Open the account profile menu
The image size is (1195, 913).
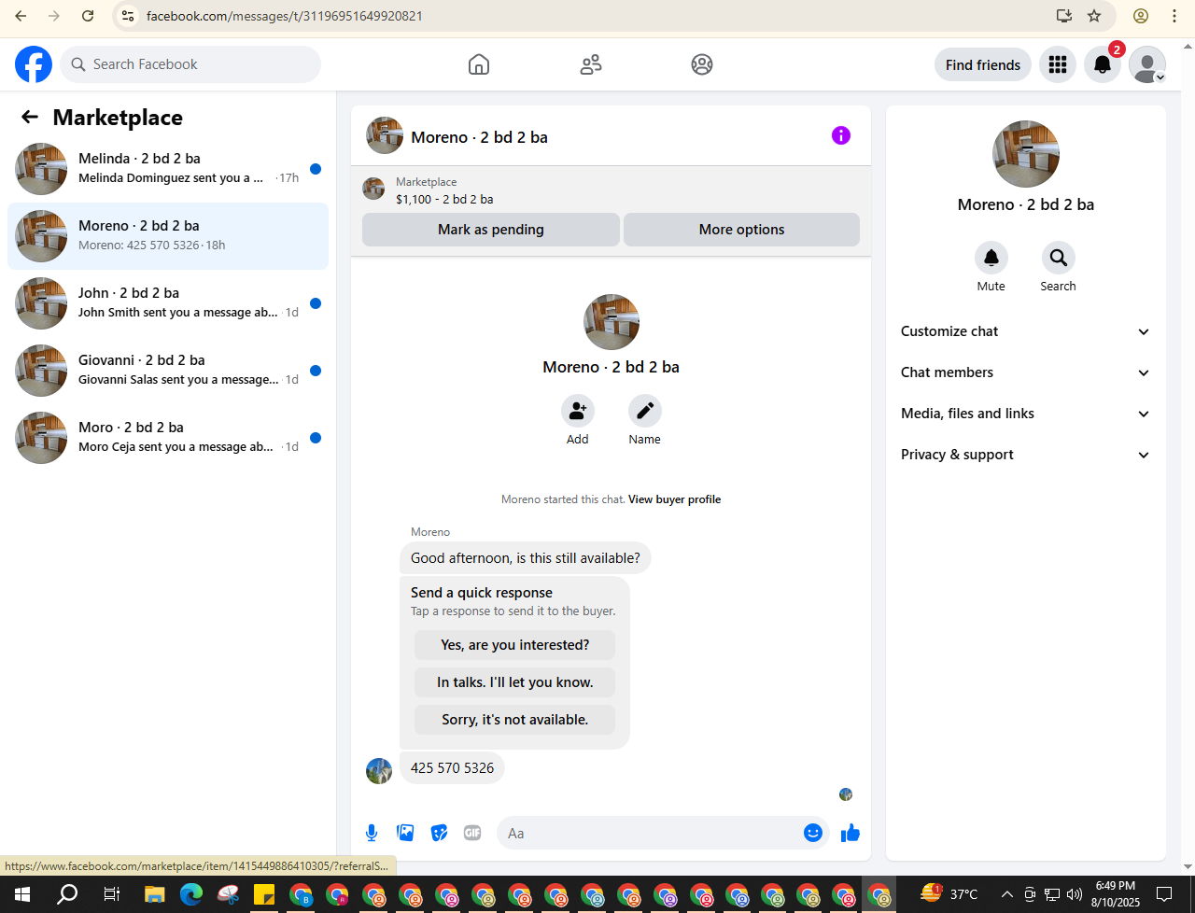[1147, 64]
